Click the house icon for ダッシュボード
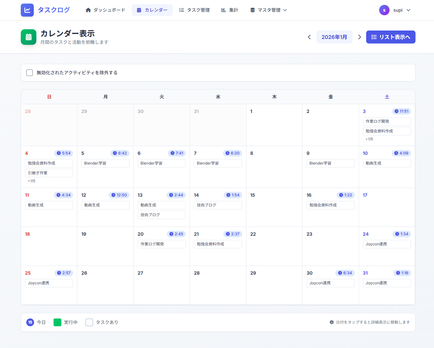434x348 pixels. click(88, 10)
